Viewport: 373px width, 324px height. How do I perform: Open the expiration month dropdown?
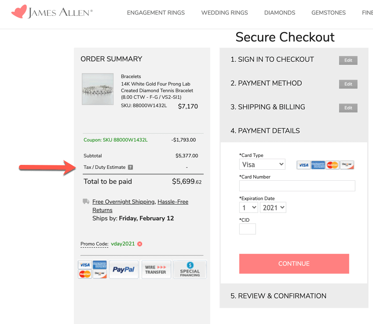(x=249, y=208)
